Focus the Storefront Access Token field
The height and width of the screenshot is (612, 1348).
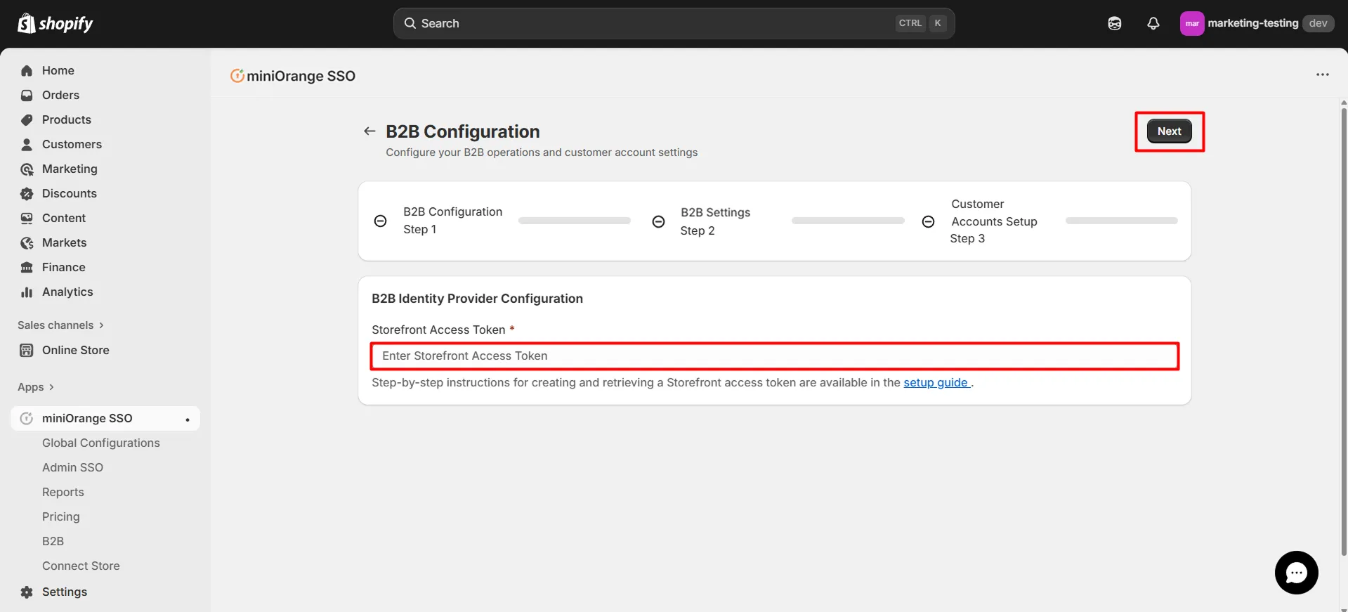774,356
